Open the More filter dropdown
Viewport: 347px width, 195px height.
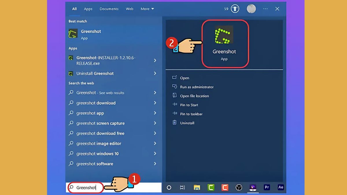click(147, 9)
